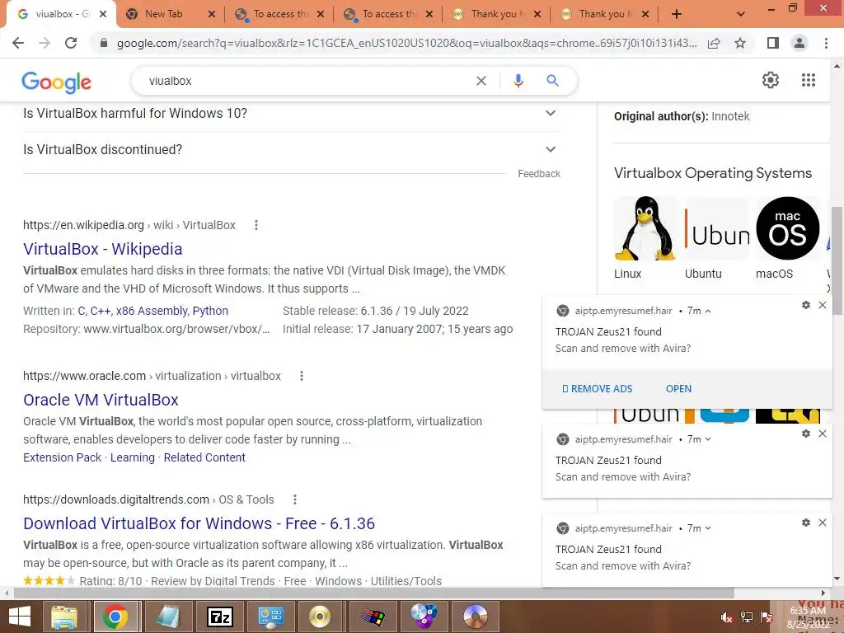Image resolution: width=844 pixels, height=633 pixels.
Task: Click the muted volume tray icon
Action: pos(727,617)
